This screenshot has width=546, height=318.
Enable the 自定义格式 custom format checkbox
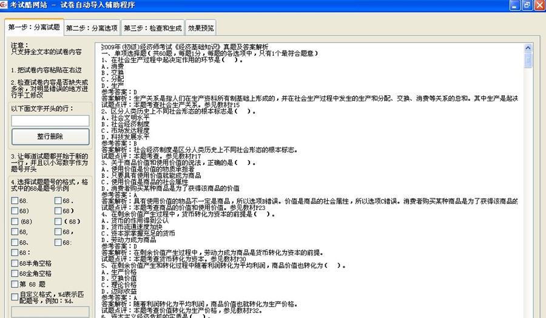pos(15,297)
